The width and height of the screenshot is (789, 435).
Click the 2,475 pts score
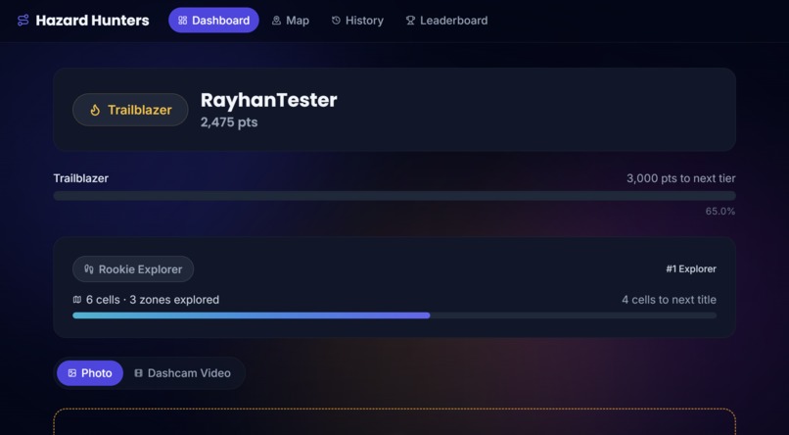click(229, 122)
